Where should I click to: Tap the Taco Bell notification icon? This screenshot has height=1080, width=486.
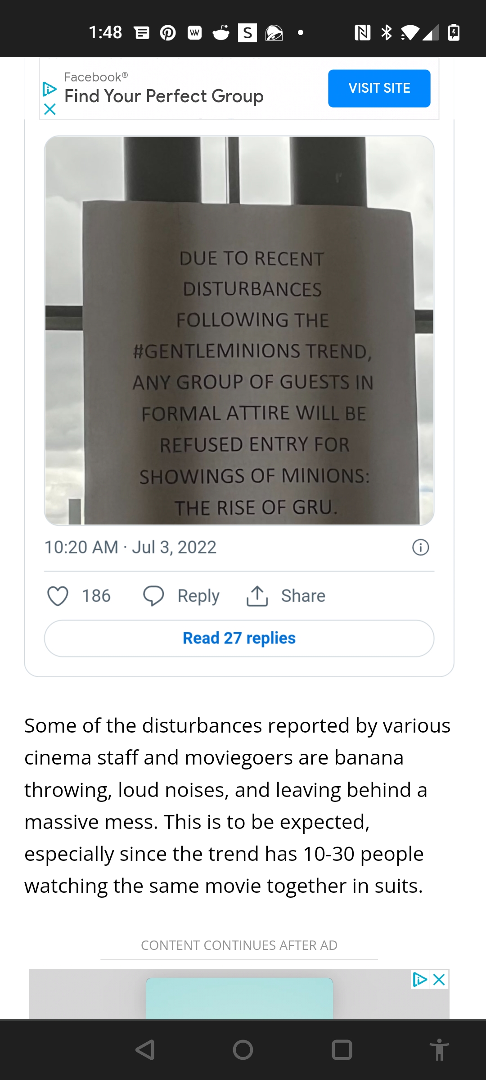274,32
